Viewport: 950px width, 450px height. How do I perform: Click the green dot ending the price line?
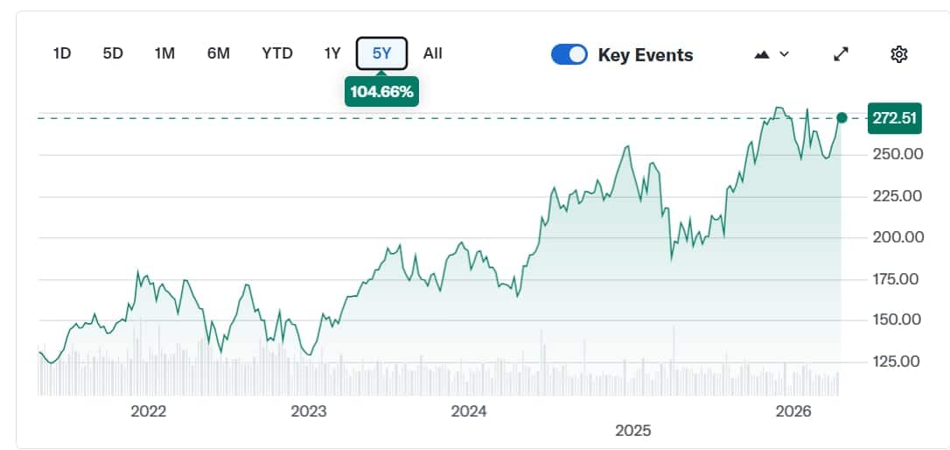[x=842, y=117]
